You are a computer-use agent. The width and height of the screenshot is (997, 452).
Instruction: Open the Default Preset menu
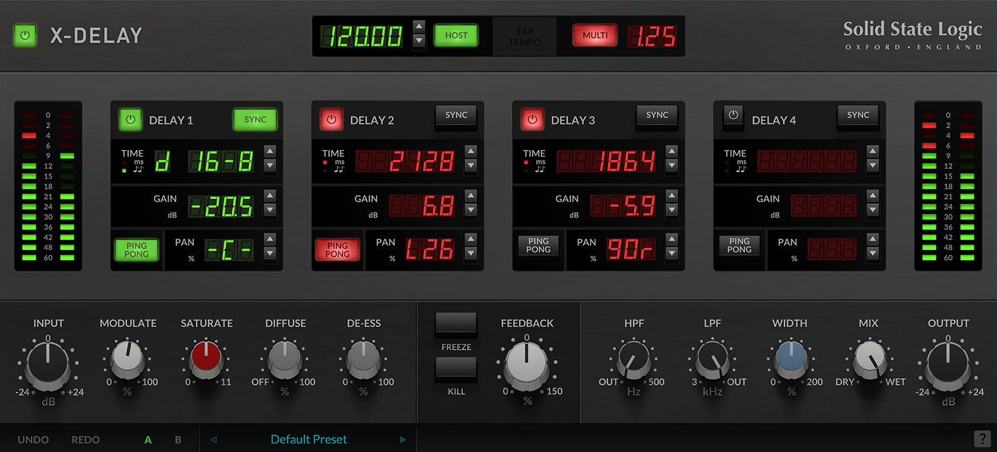[309, 439]
